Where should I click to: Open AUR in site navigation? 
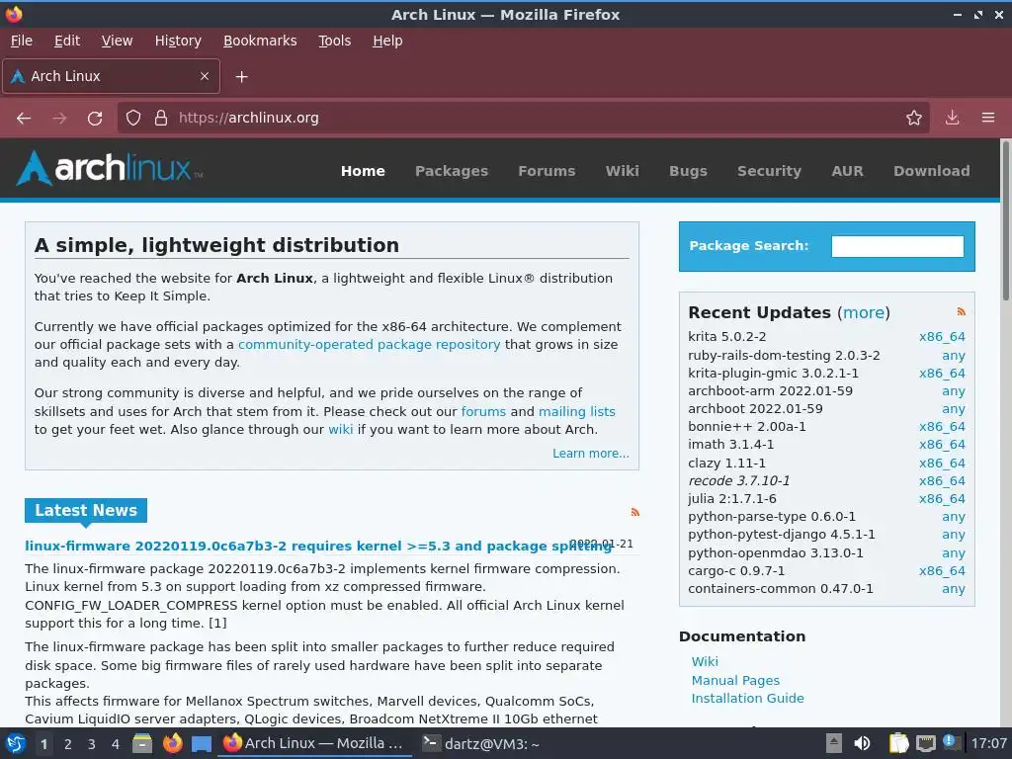[x=847, y=171]
